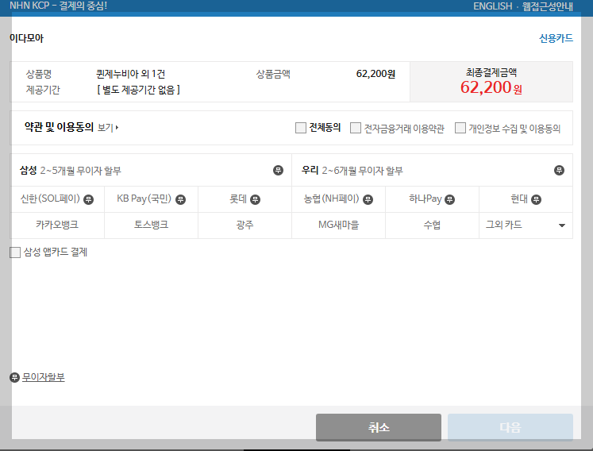Select 광주 card
593x451 pixels.
(x=245, y=225)
